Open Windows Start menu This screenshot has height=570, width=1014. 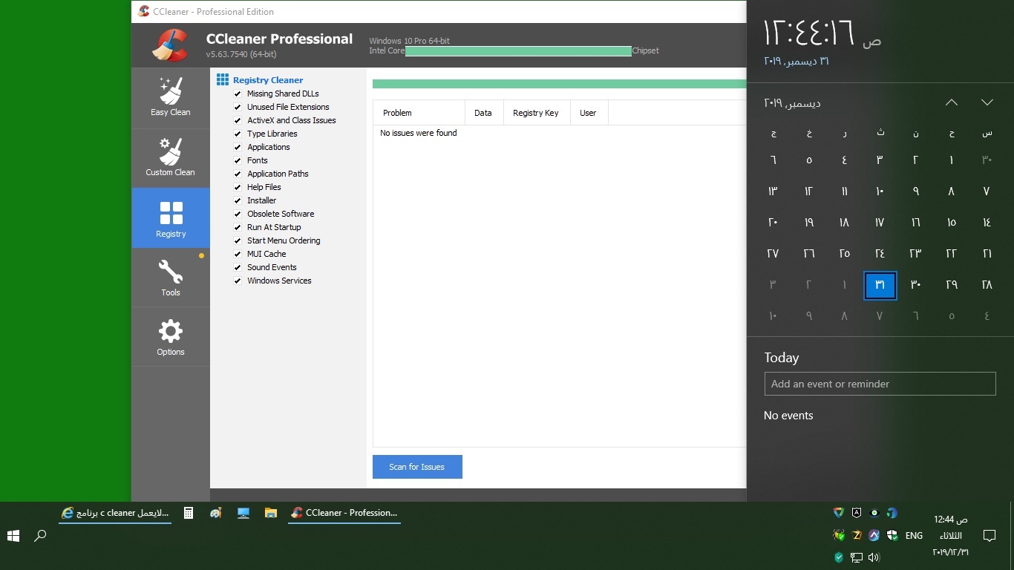coord(13,535)
